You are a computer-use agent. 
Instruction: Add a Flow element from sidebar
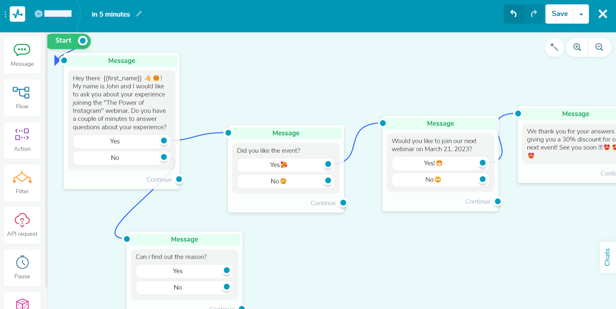pos(22,98)
